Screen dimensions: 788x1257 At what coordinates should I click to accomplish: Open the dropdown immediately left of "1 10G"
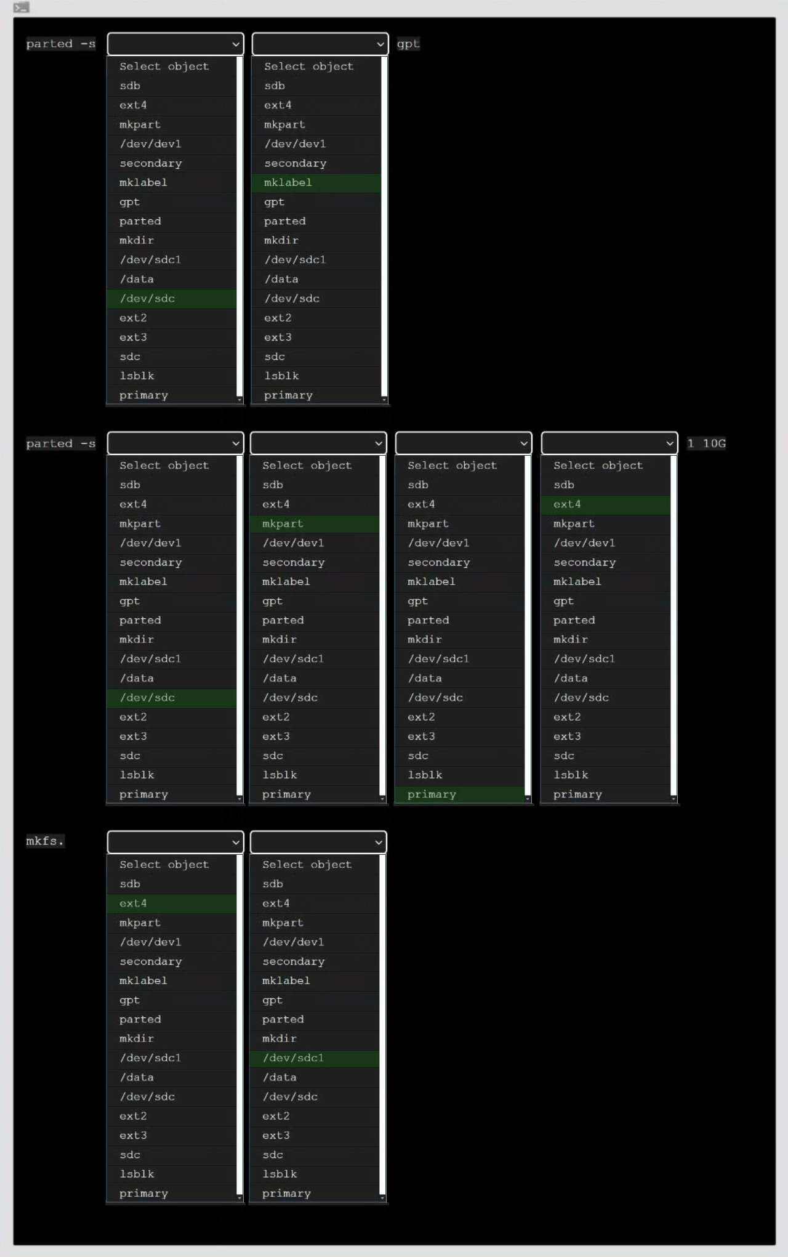[609, 443]
